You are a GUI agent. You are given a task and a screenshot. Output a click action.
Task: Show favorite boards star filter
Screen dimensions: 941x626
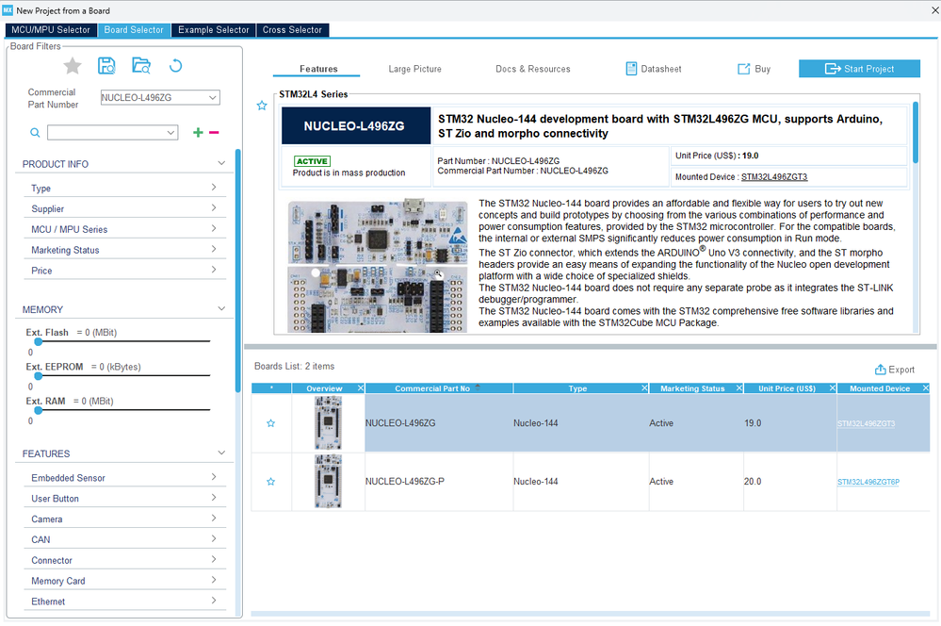coord(72,66)
